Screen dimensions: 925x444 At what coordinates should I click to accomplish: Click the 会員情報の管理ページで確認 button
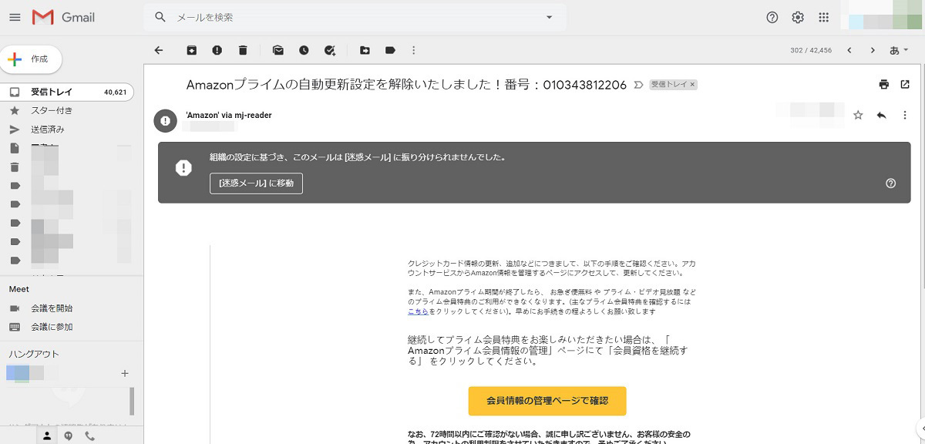547,401
